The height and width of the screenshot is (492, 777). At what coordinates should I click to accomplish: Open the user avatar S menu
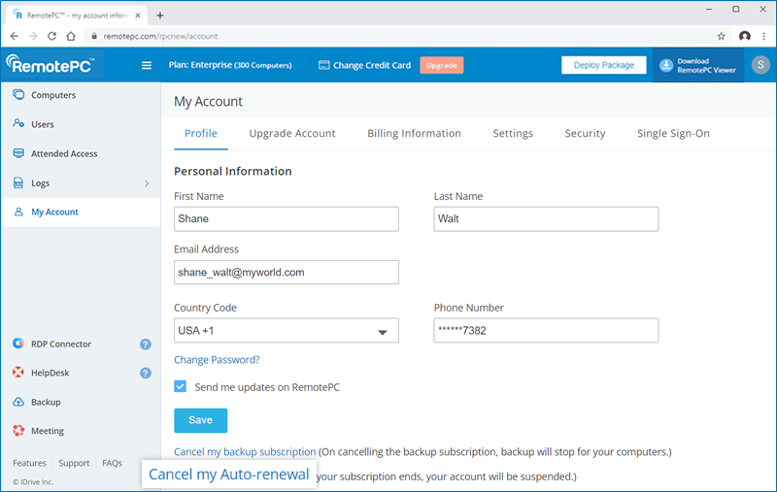[x=760, y=65]
